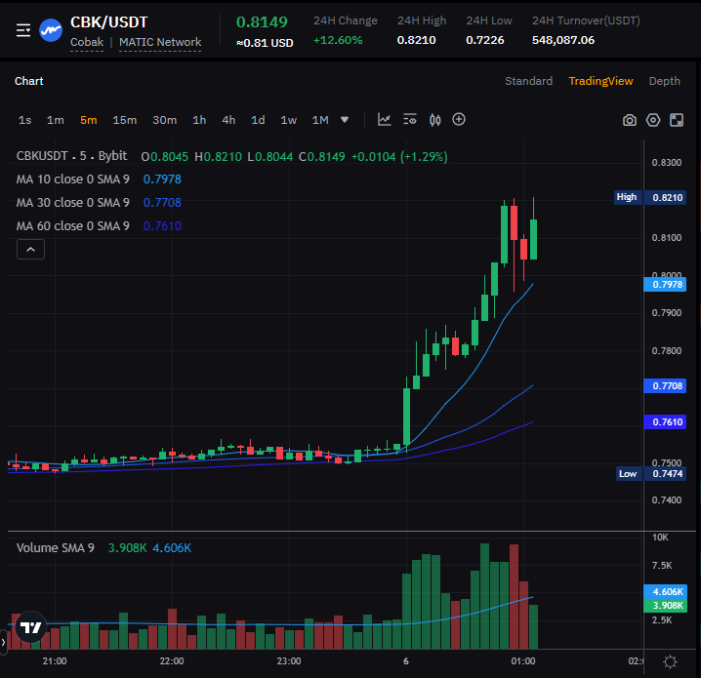The width and height of the screenshot is (701, 678).
Task: Open the time axis settings gear icon
Action: coord(670,662)
